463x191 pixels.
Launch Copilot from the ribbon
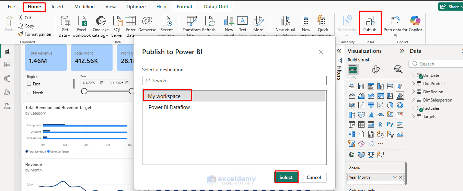pos(415,24)
